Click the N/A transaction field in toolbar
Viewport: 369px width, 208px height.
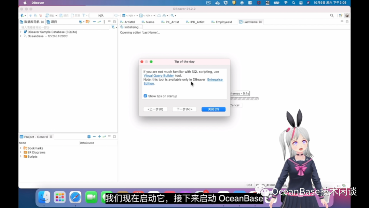101,15
